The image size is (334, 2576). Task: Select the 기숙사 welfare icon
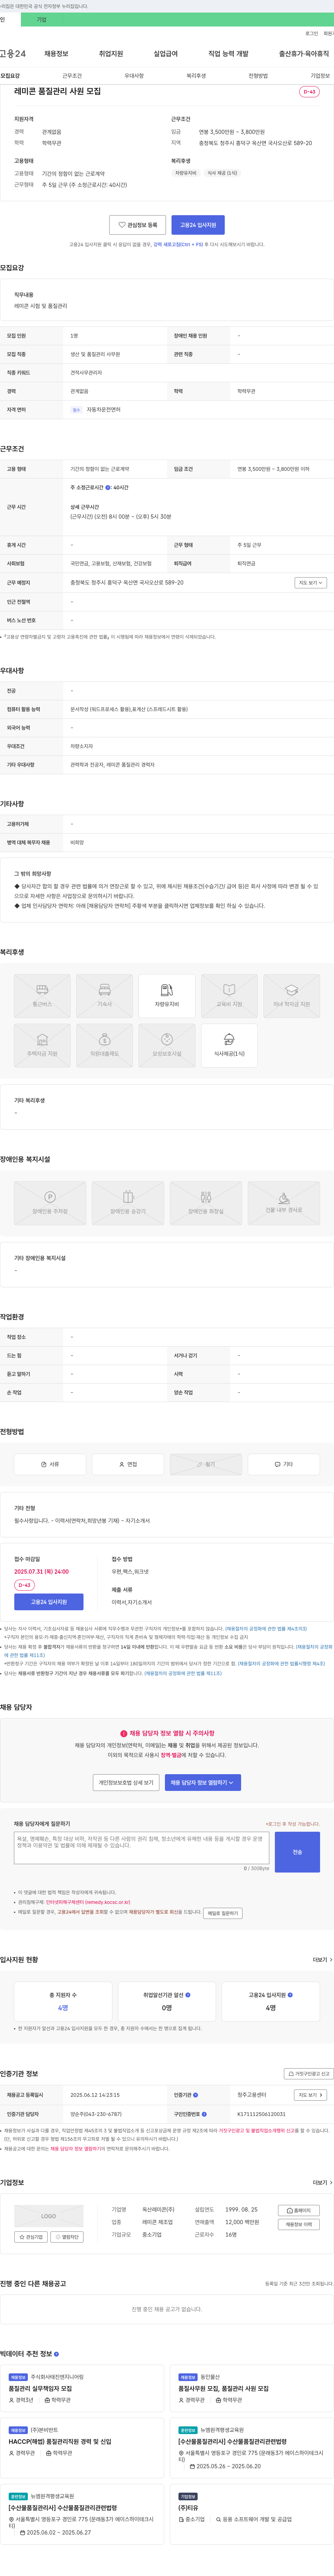[105, 996]
